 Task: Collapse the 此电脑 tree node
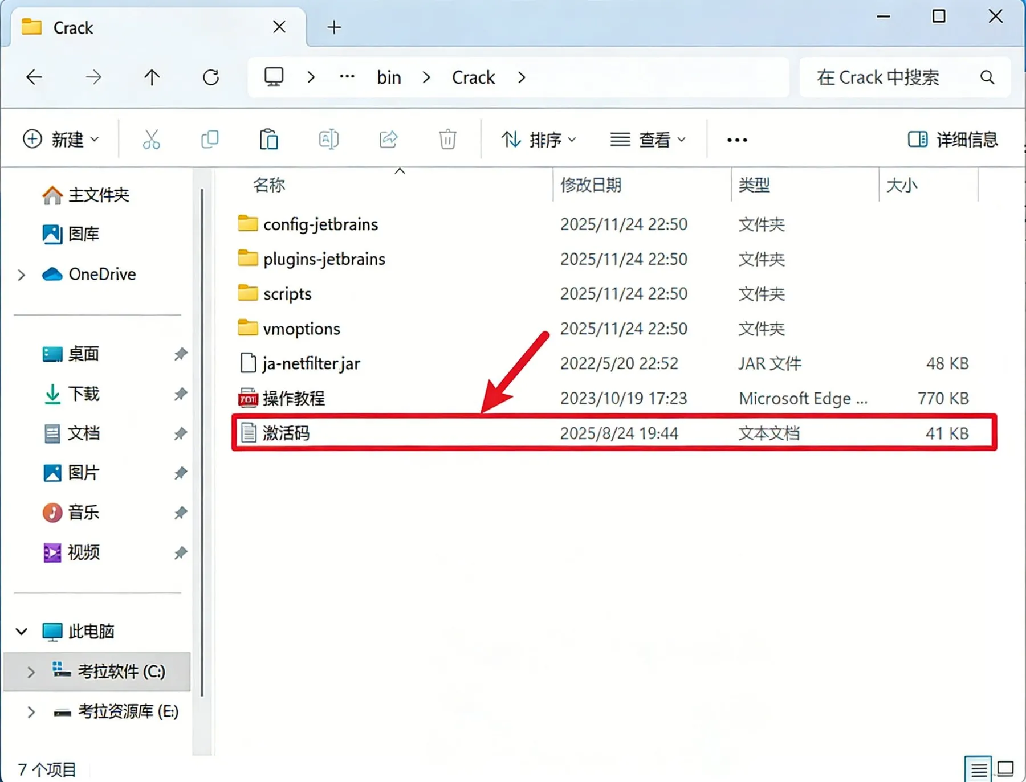(22, 631)
